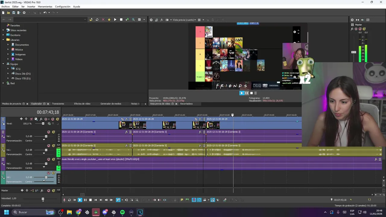Image resolution: width=386 pixels, height=217 pixels.
Task: Switch to Efectos de vídeo tab
Action: pyautogui.click(x=82, y=104)
